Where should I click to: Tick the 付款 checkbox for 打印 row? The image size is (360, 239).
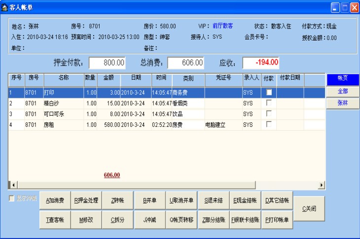point(269,92)
